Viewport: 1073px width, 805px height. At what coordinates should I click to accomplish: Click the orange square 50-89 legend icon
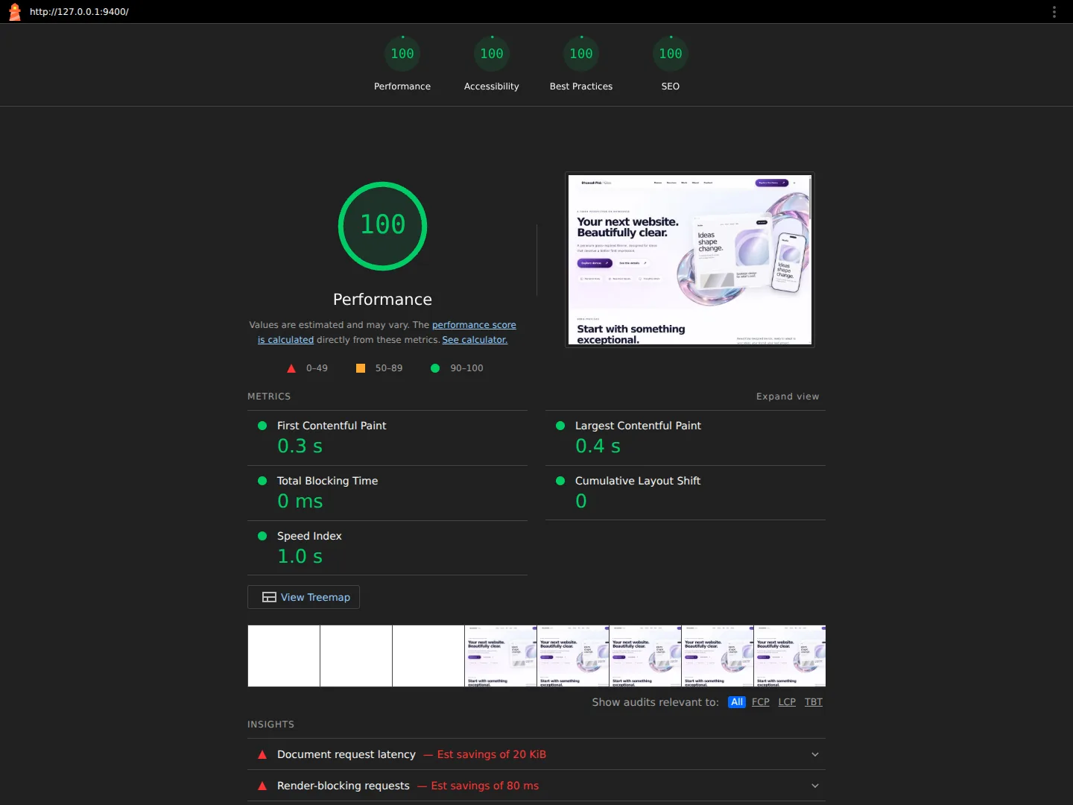pos(361,368)
